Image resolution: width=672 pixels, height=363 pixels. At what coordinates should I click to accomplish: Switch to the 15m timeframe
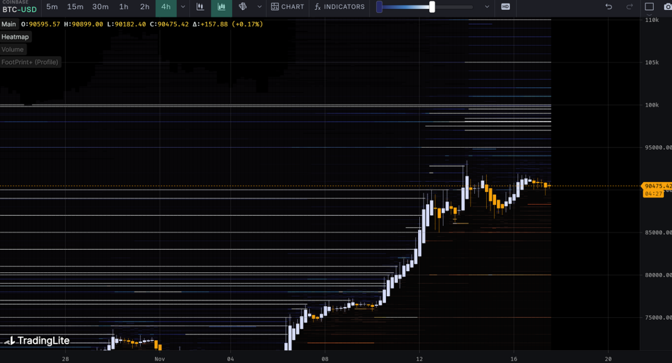click(75, 7)
